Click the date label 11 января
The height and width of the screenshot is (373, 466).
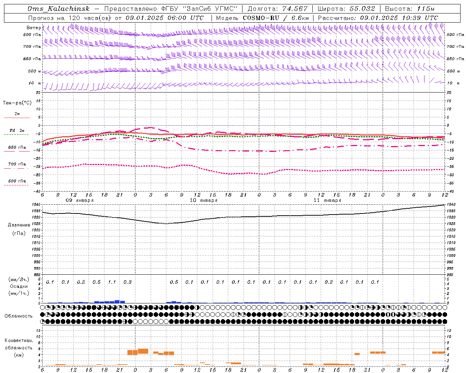pos(327,200)
